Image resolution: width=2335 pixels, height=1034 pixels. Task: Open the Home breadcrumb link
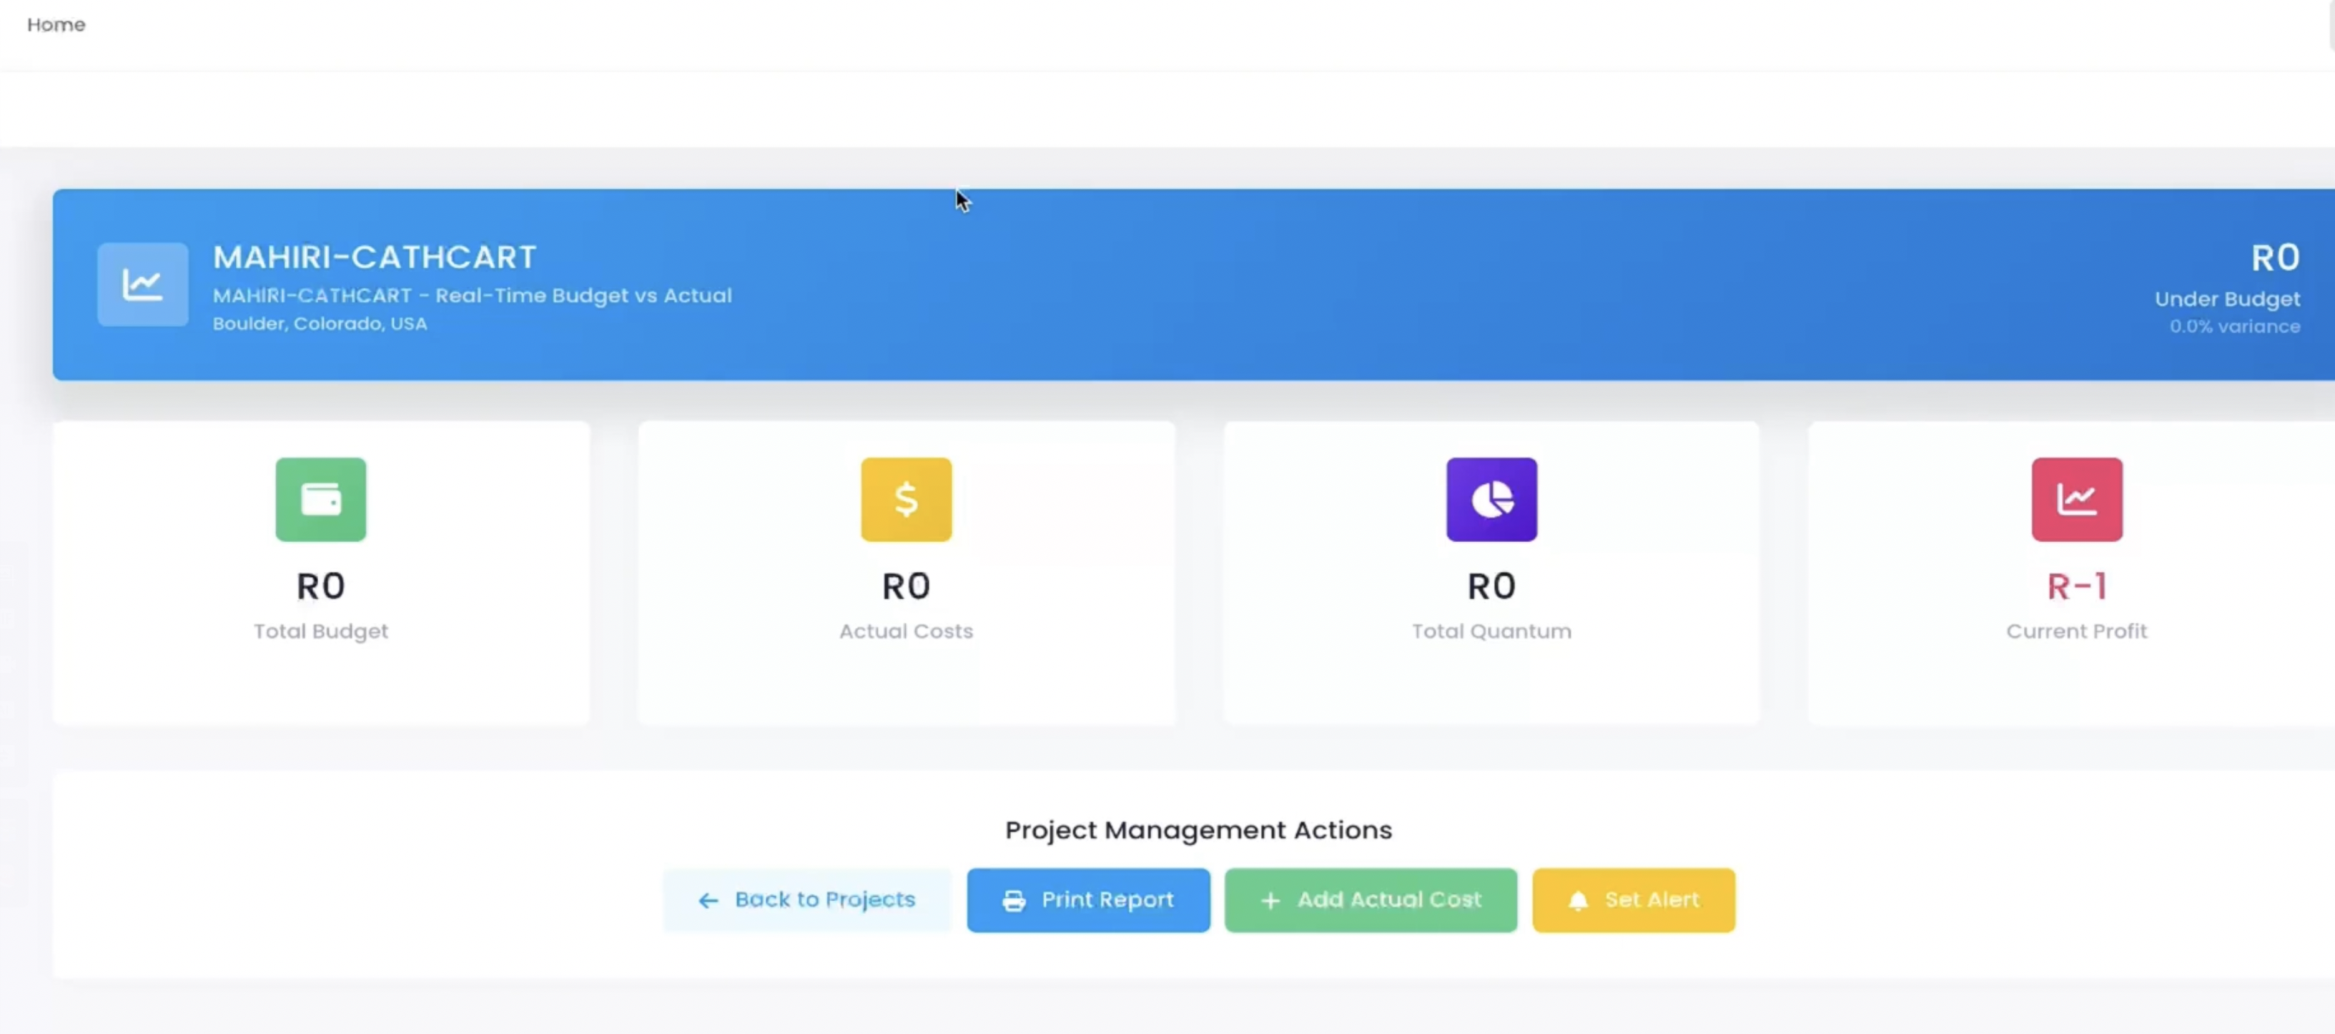tap(56, 24)
